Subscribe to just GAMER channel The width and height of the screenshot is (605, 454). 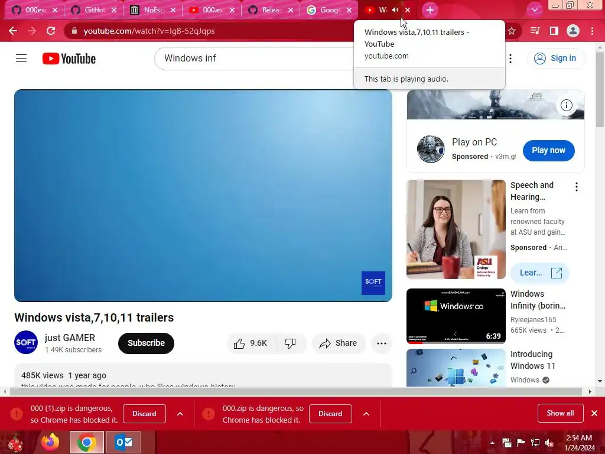[x=147, y=343]
